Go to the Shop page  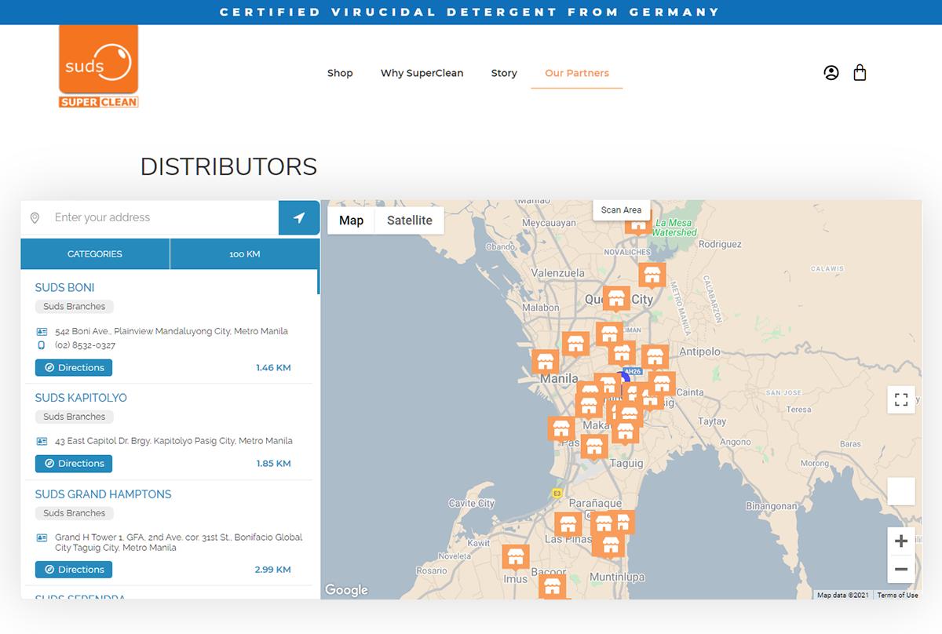[340, 73]
